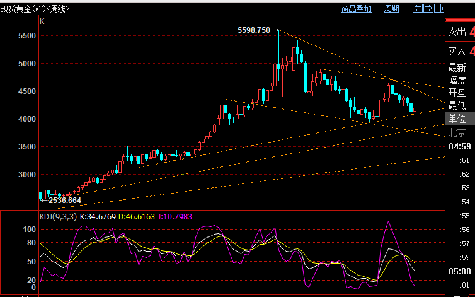
Task: Select the 开盘 row in the quote panel
Action: [x=460, y=93]
